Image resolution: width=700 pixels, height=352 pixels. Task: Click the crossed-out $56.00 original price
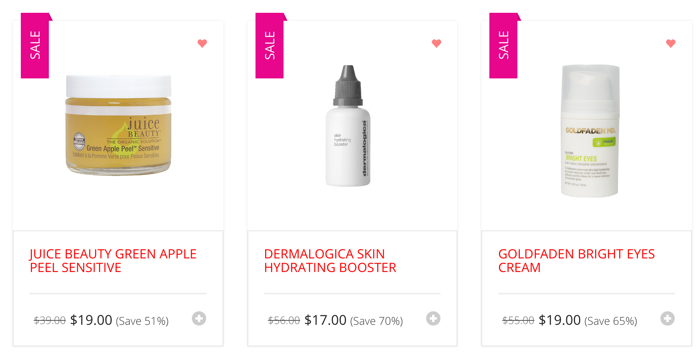(284, 320)
